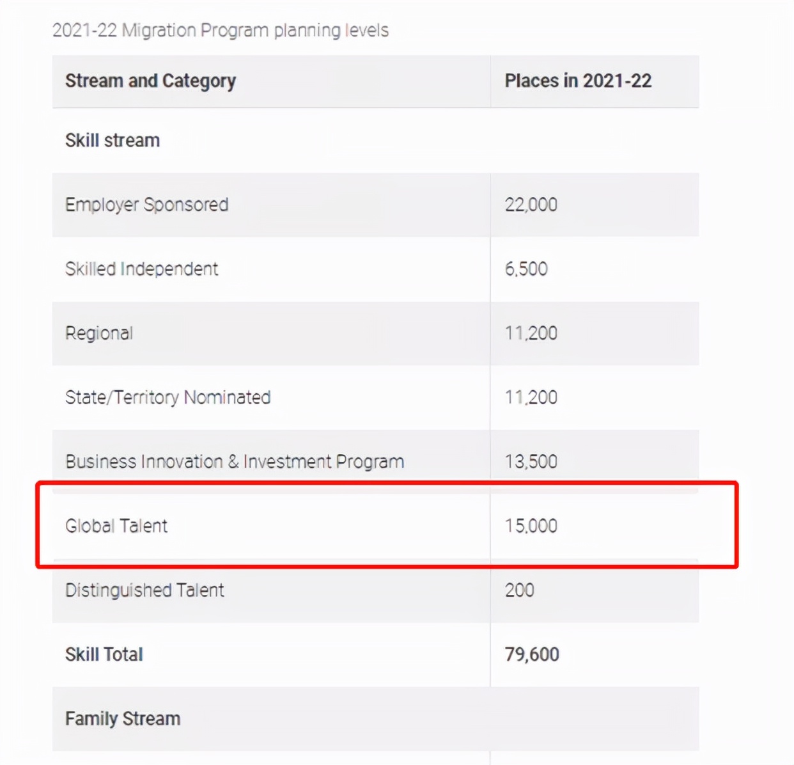The height and width of the screenshot is (765, 794).
Task: Click the "Places in 2021-22" column header
Action: (x=578, y=81)
